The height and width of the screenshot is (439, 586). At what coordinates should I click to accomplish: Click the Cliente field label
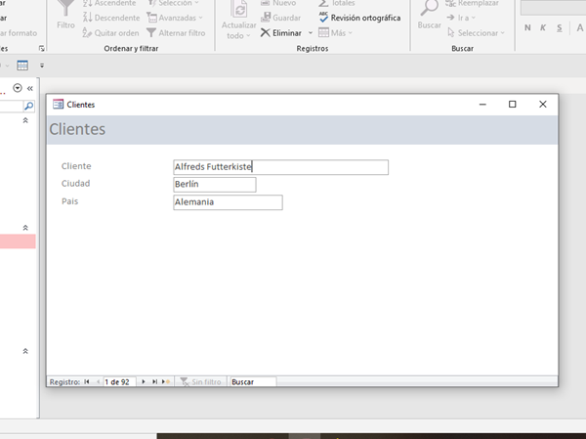(76, 166)
